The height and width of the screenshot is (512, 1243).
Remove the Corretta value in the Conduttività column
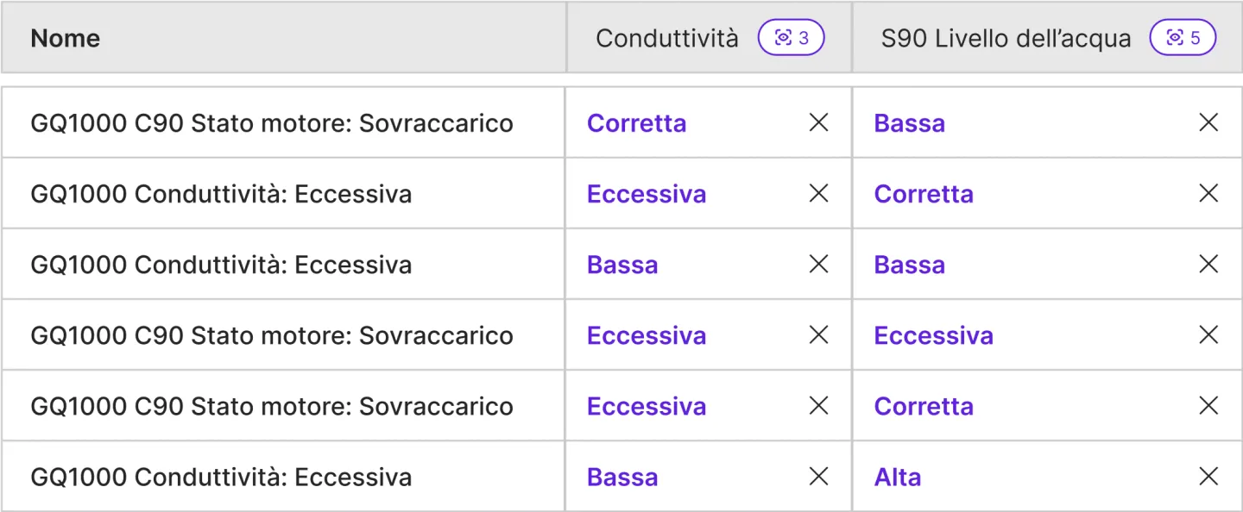click(818, 122)
